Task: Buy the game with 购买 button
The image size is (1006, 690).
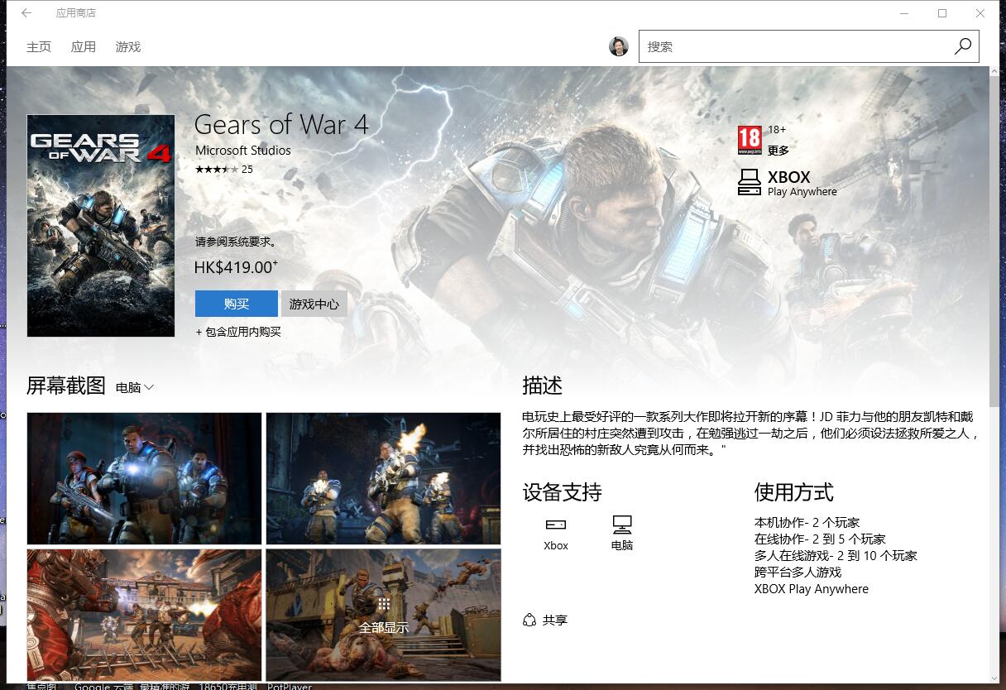Action: coord(237,304)
